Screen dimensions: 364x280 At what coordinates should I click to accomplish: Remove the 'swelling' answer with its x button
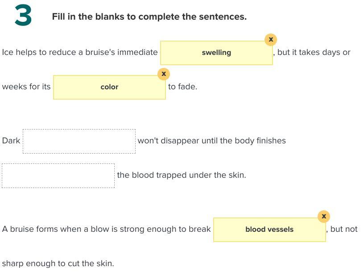[x=270, y=39]
